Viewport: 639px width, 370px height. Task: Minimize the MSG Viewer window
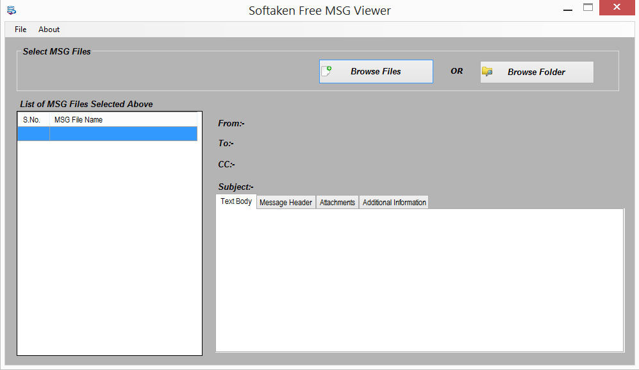pyautogui.click(x=568, y=8)
